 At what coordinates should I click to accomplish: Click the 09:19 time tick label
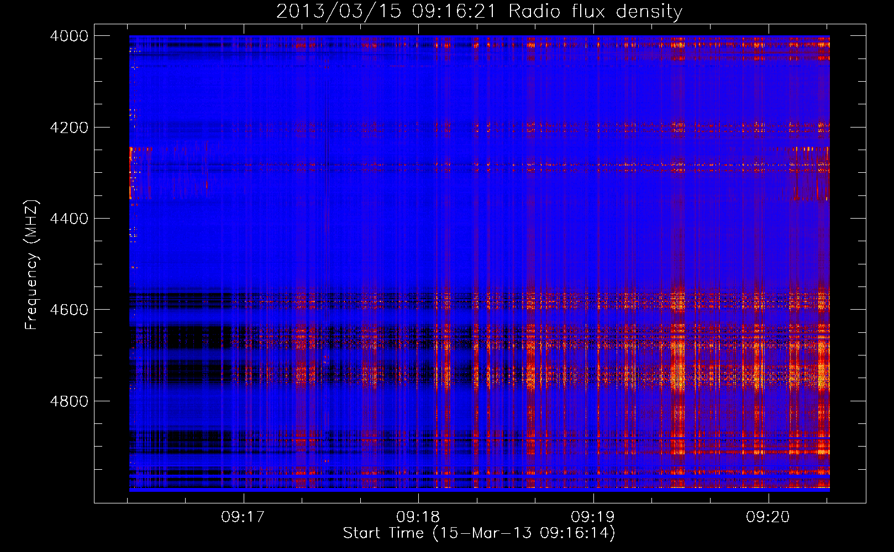click(593, 517)
